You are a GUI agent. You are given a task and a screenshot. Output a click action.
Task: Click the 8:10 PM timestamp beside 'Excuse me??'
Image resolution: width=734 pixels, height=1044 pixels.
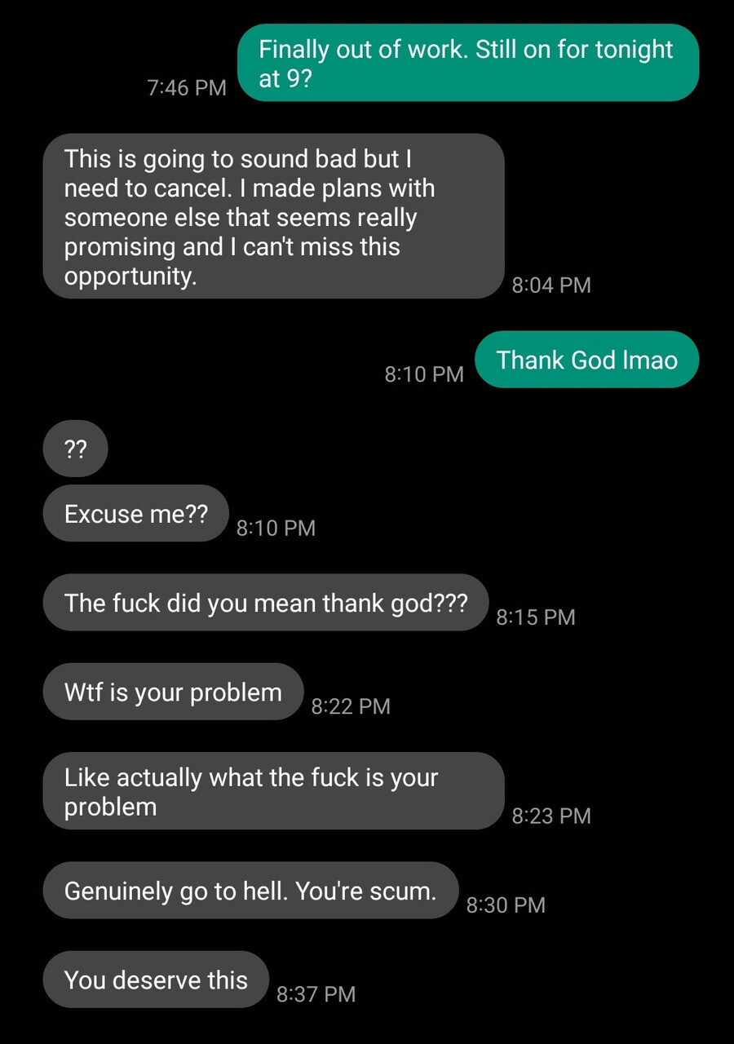[276, 529]
